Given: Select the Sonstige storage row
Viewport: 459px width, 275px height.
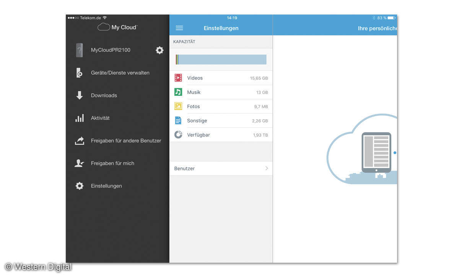Looking at the screenshot, I should click(221, 121).
